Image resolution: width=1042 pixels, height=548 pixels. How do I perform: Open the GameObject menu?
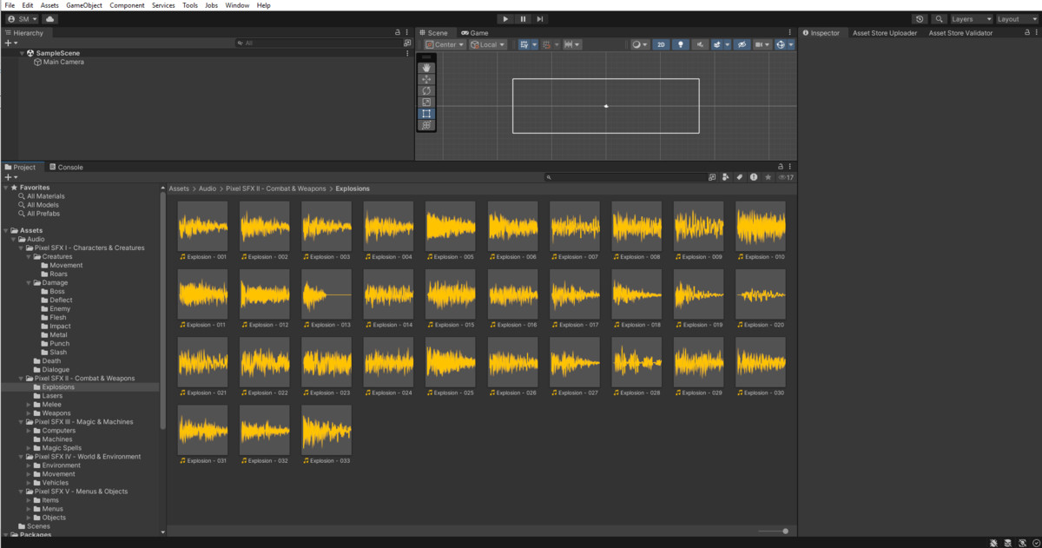83,5
